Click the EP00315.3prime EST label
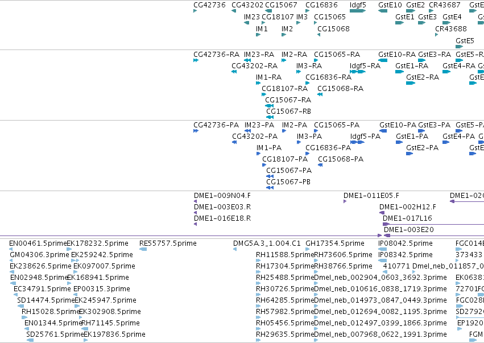 pos(102,290)
